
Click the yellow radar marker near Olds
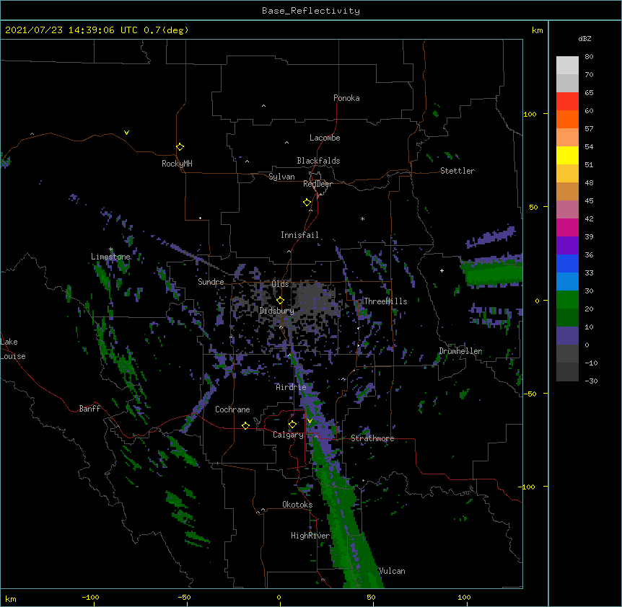pyautogui.click(x=281, y=301)
